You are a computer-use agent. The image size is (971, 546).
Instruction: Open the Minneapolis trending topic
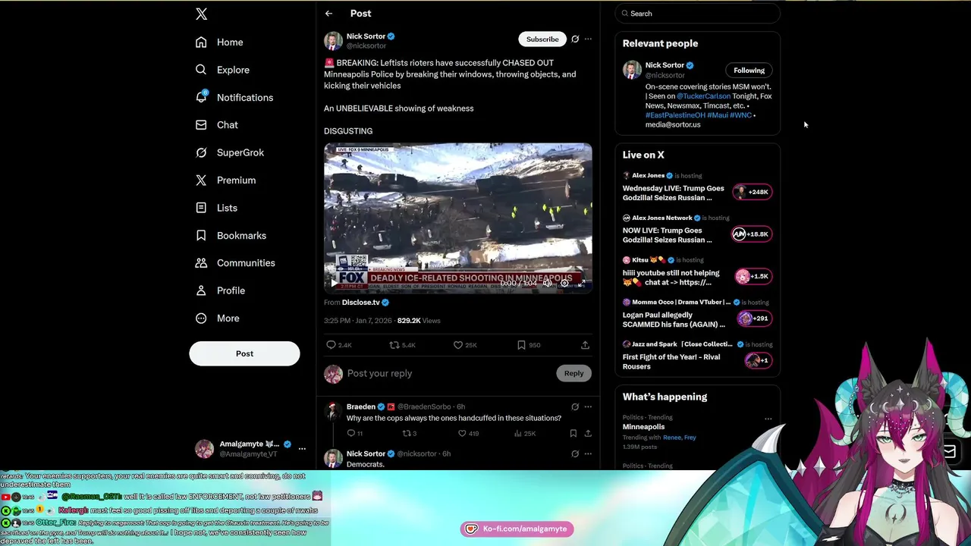click(643, 427)
